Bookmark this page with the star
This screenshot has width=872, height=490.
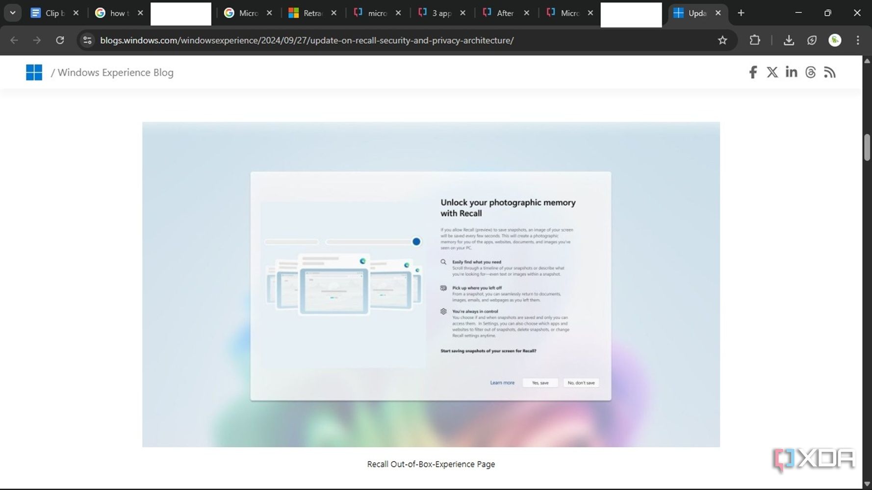click(x=722, y=40)
